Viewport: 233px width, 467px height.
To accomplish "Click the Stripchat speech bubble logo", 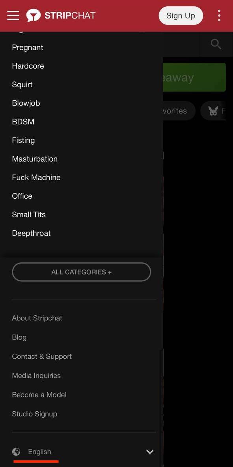I will click(34, 15).
